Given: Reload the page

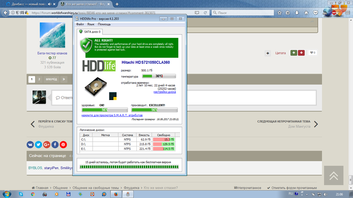Looking at the screenshot, I should [x=205, y=13].
